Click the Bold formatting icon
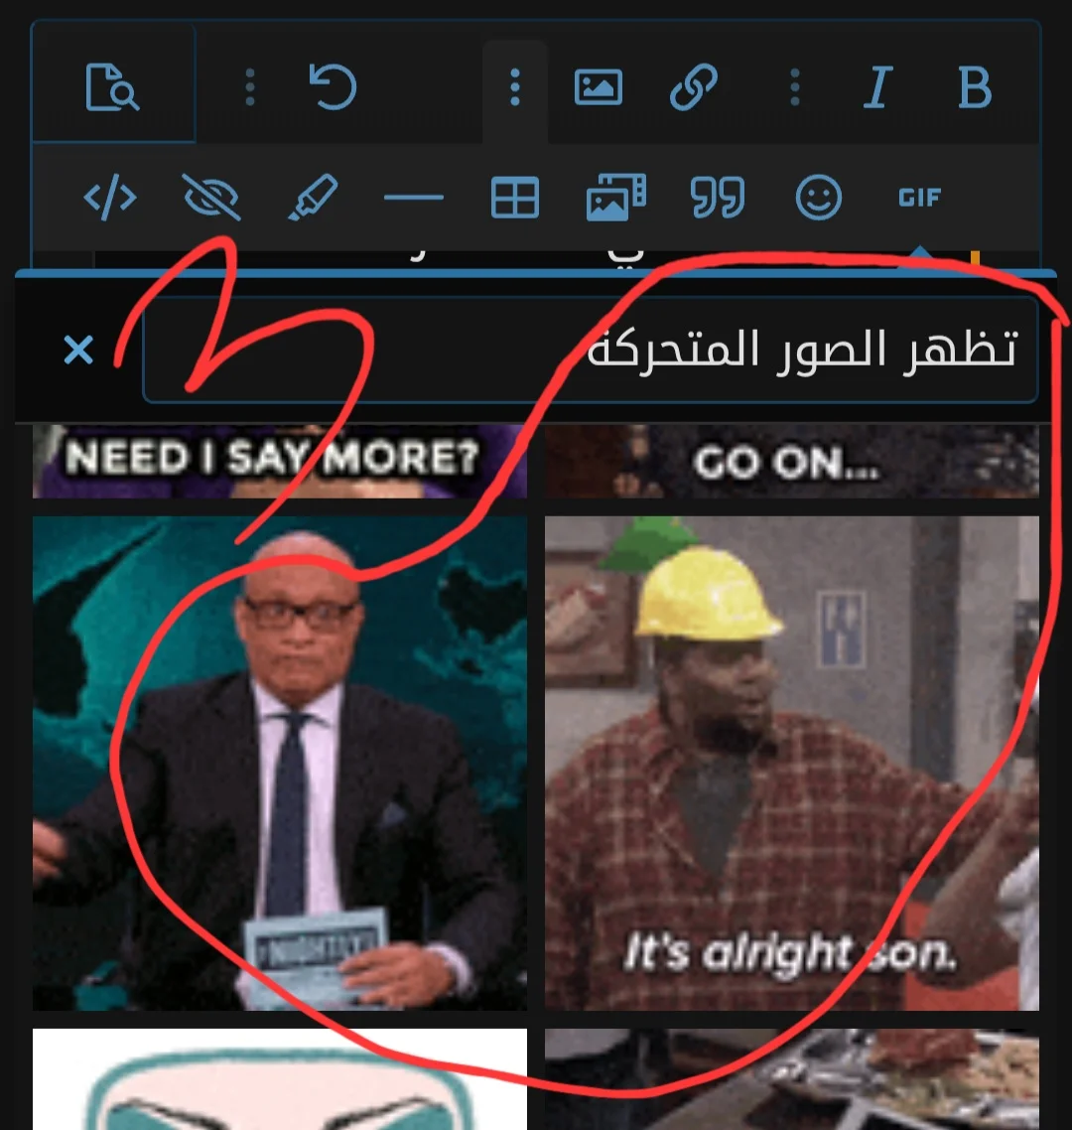The height and width of the screenshot is (1130, 1072). [975, 87]
